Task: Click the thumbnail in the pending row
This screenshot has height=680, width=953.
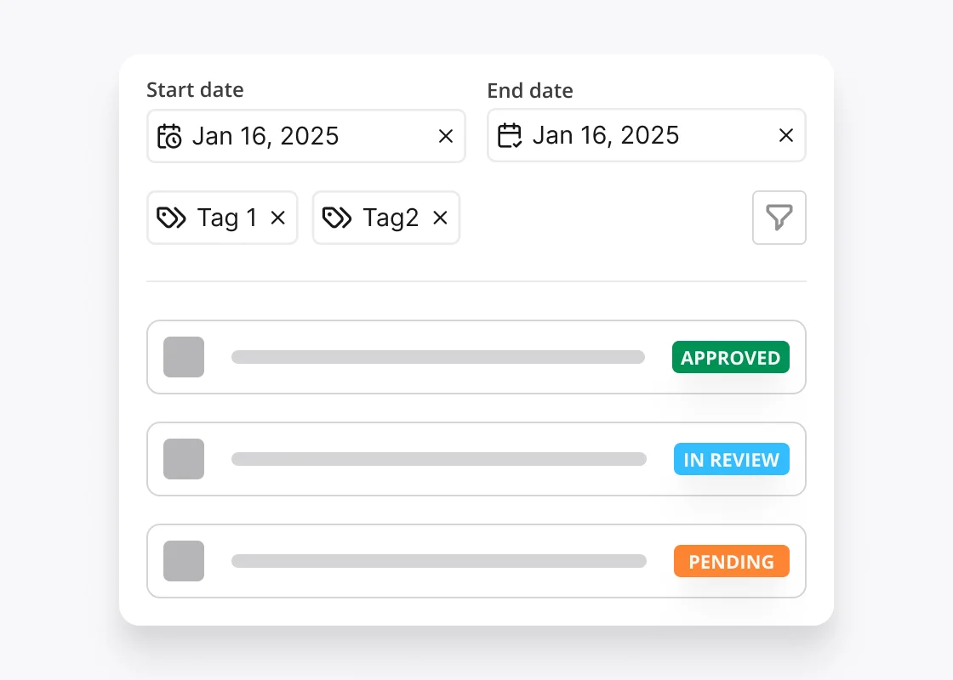Action: coord(183,561)
